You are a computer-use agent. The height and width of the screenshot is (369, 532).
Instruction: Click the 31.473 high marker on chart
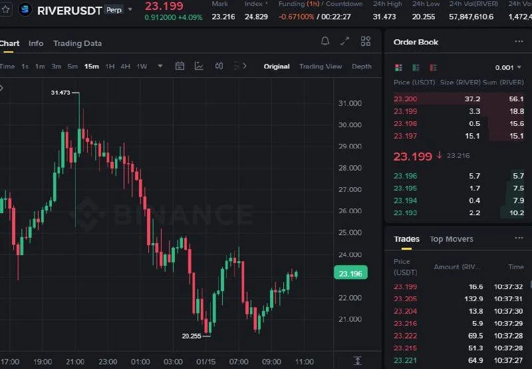(x=61, y=93)
